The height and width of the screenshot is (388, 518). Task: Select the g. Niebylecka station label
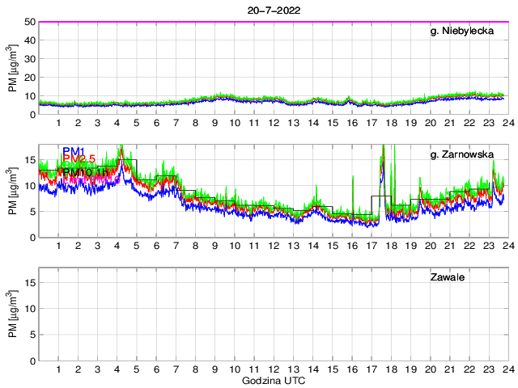pos(462,31)
